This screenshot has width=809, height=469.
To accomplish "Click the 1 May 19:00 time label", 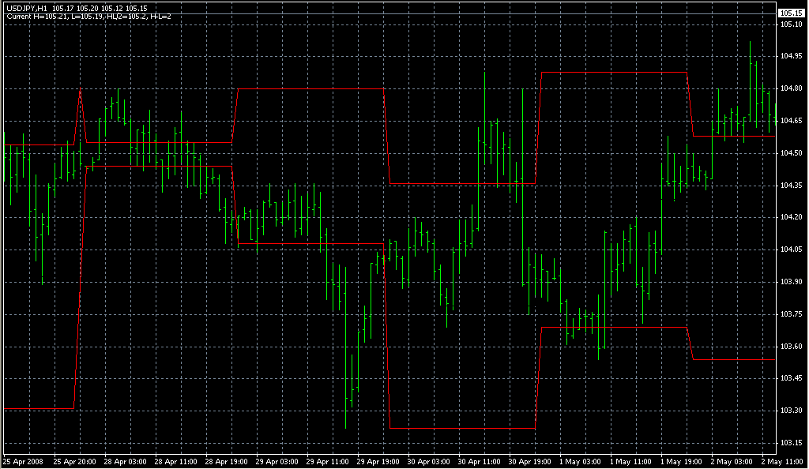I will coord(681,462).
